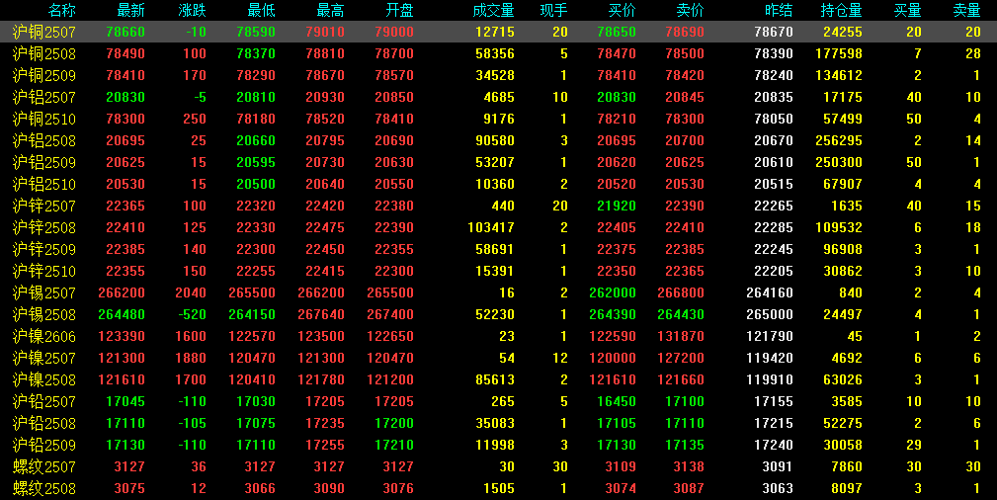Sort by the 名称 column header
997x500 pixels.
[x=61, y=10]
